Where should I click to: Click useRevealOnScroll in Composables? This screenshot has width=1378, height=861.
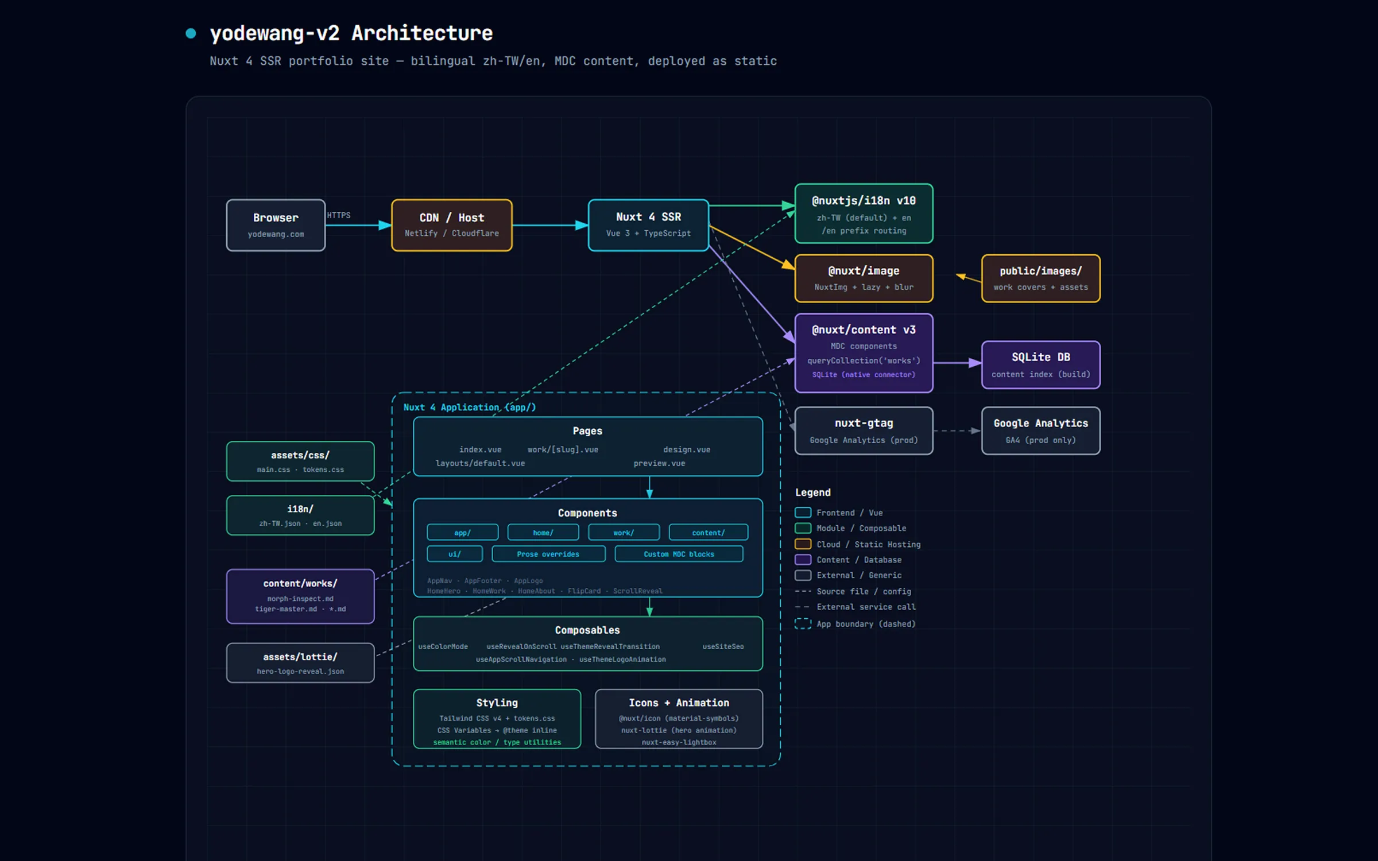[x=521, y=647]
